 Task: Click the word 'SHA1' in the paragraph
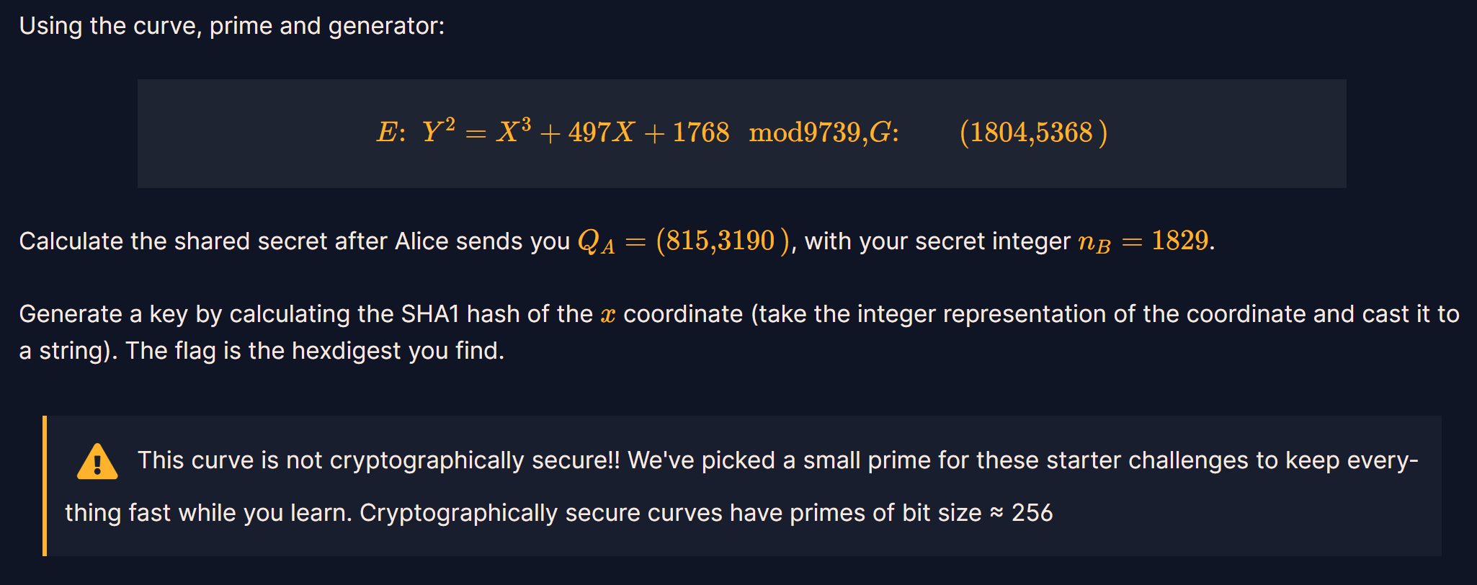coord(429,314)
